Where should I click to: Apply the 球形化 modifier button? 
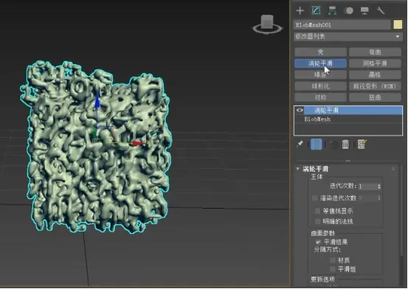coord(320,86)
